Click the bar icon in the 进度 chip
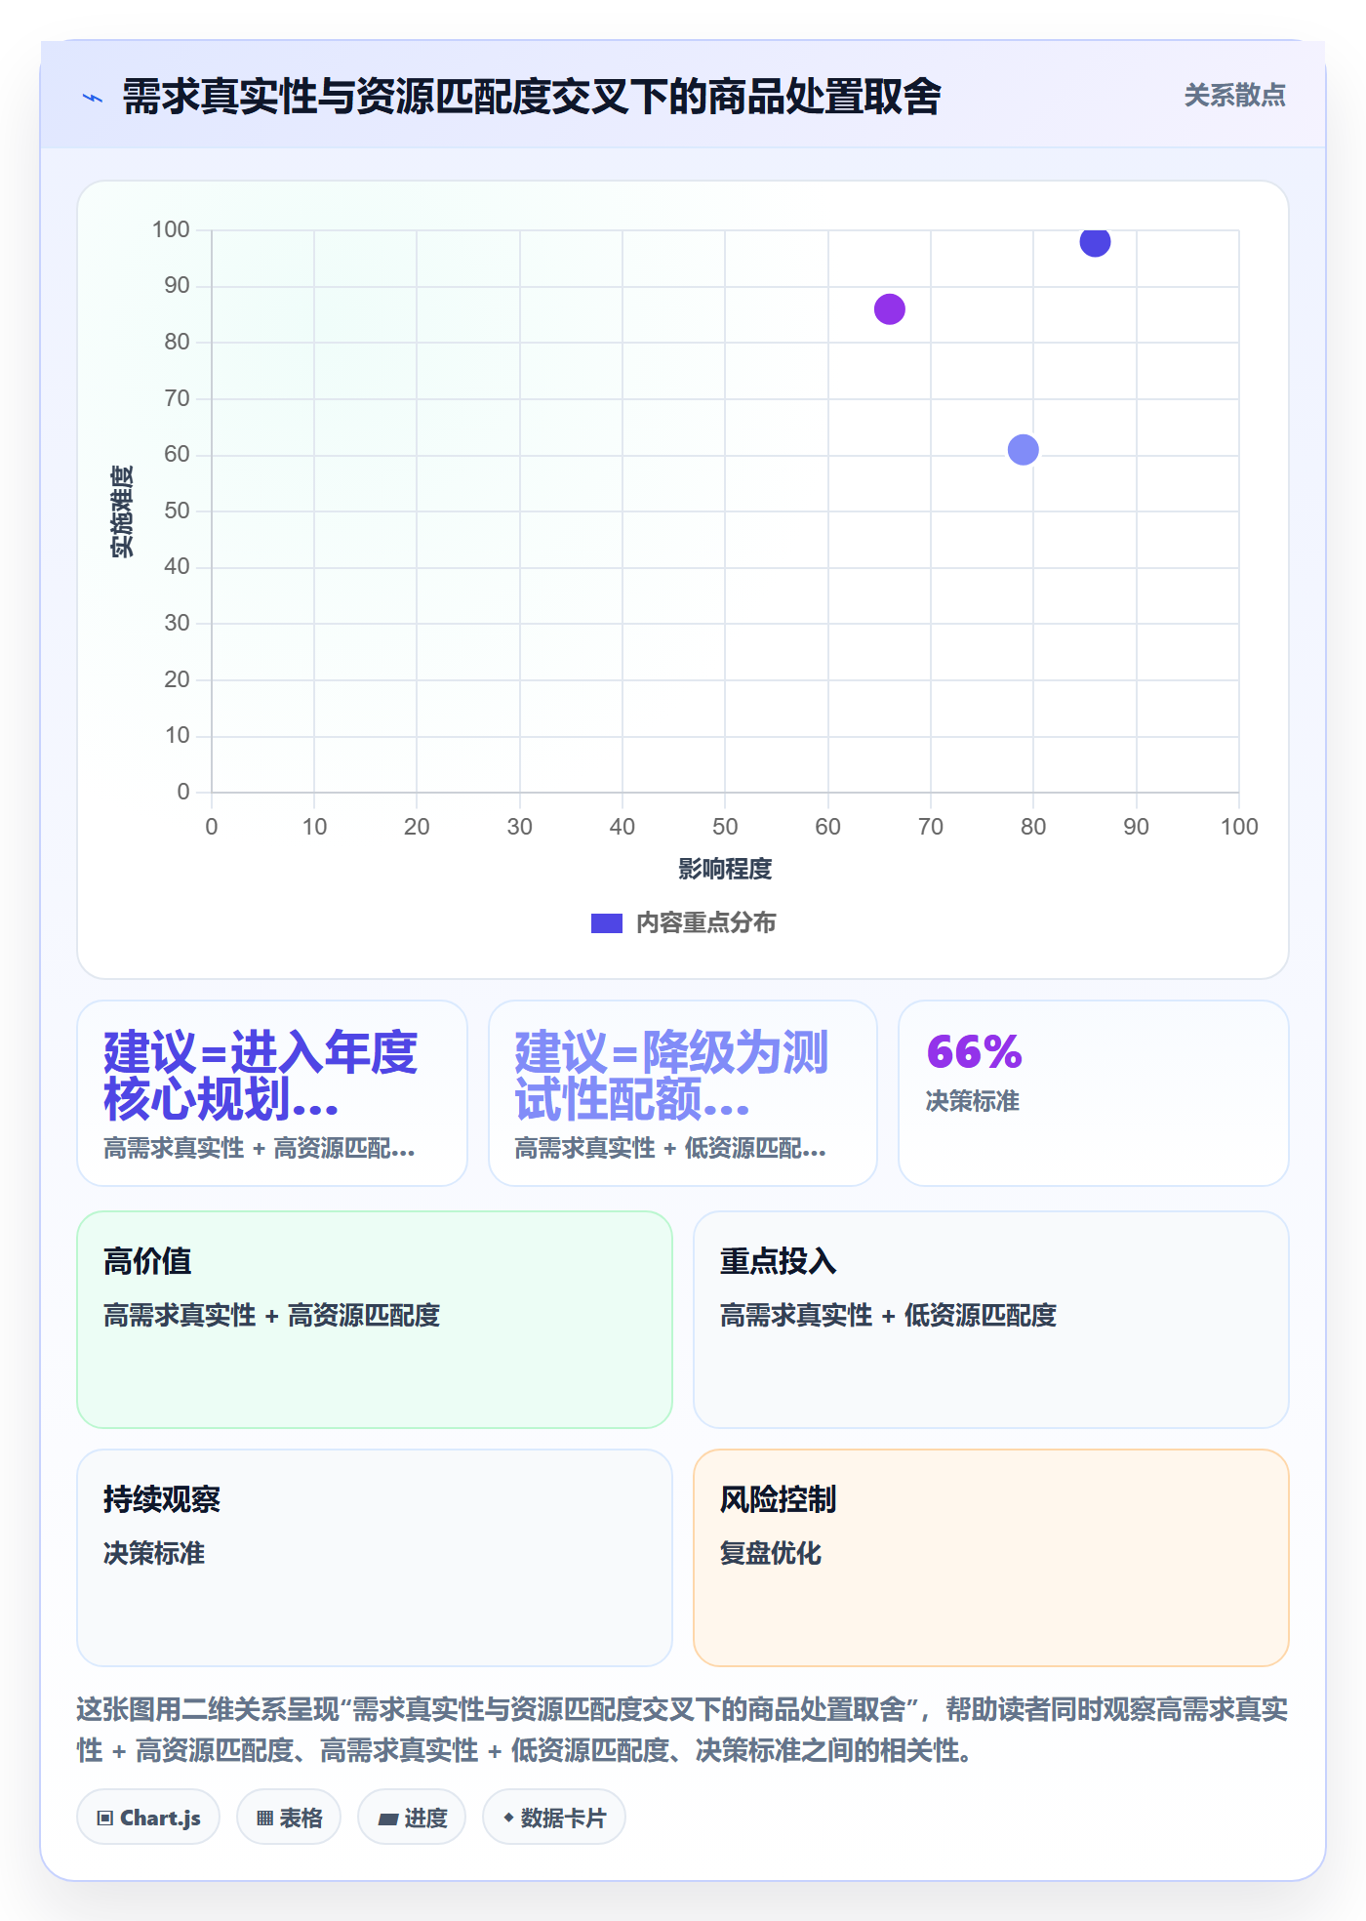The image size is (1366, 1921). coord(388,1819)
